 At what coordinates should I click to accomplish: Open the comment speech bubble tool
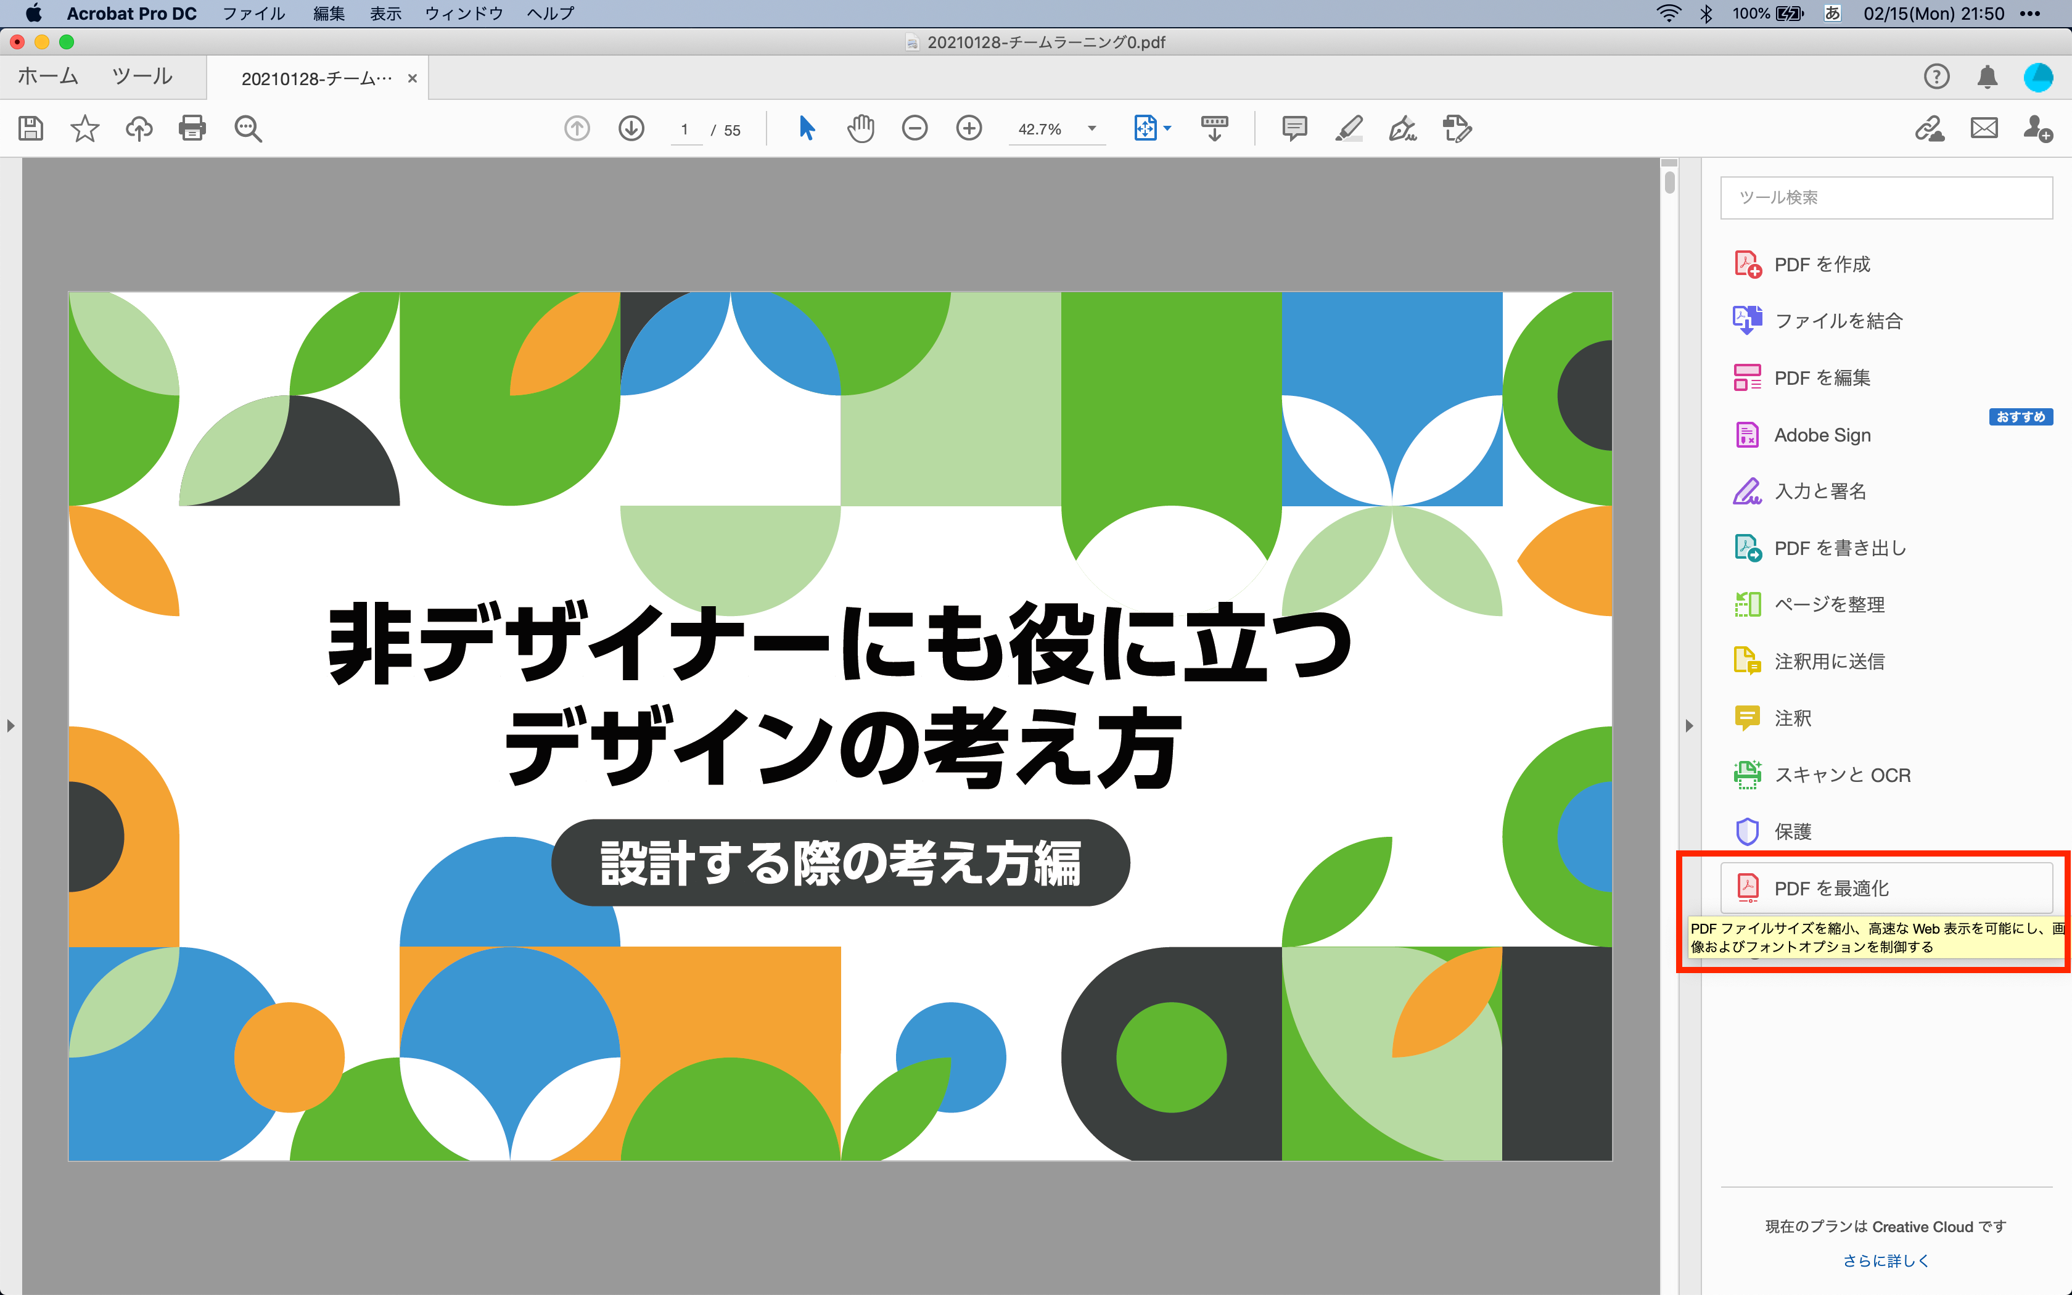point(1294,128)
